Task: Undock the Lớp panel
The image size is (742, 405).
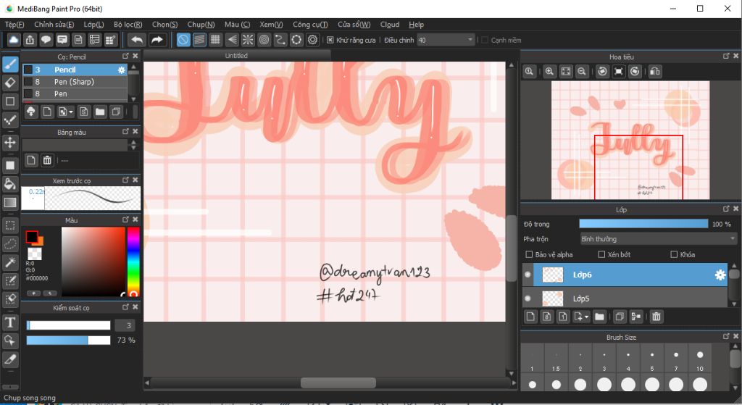Action: (726, 209)
